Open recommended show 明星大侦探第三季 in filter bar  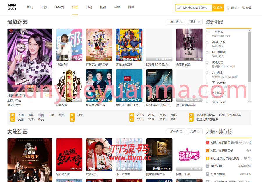point(207,120)
